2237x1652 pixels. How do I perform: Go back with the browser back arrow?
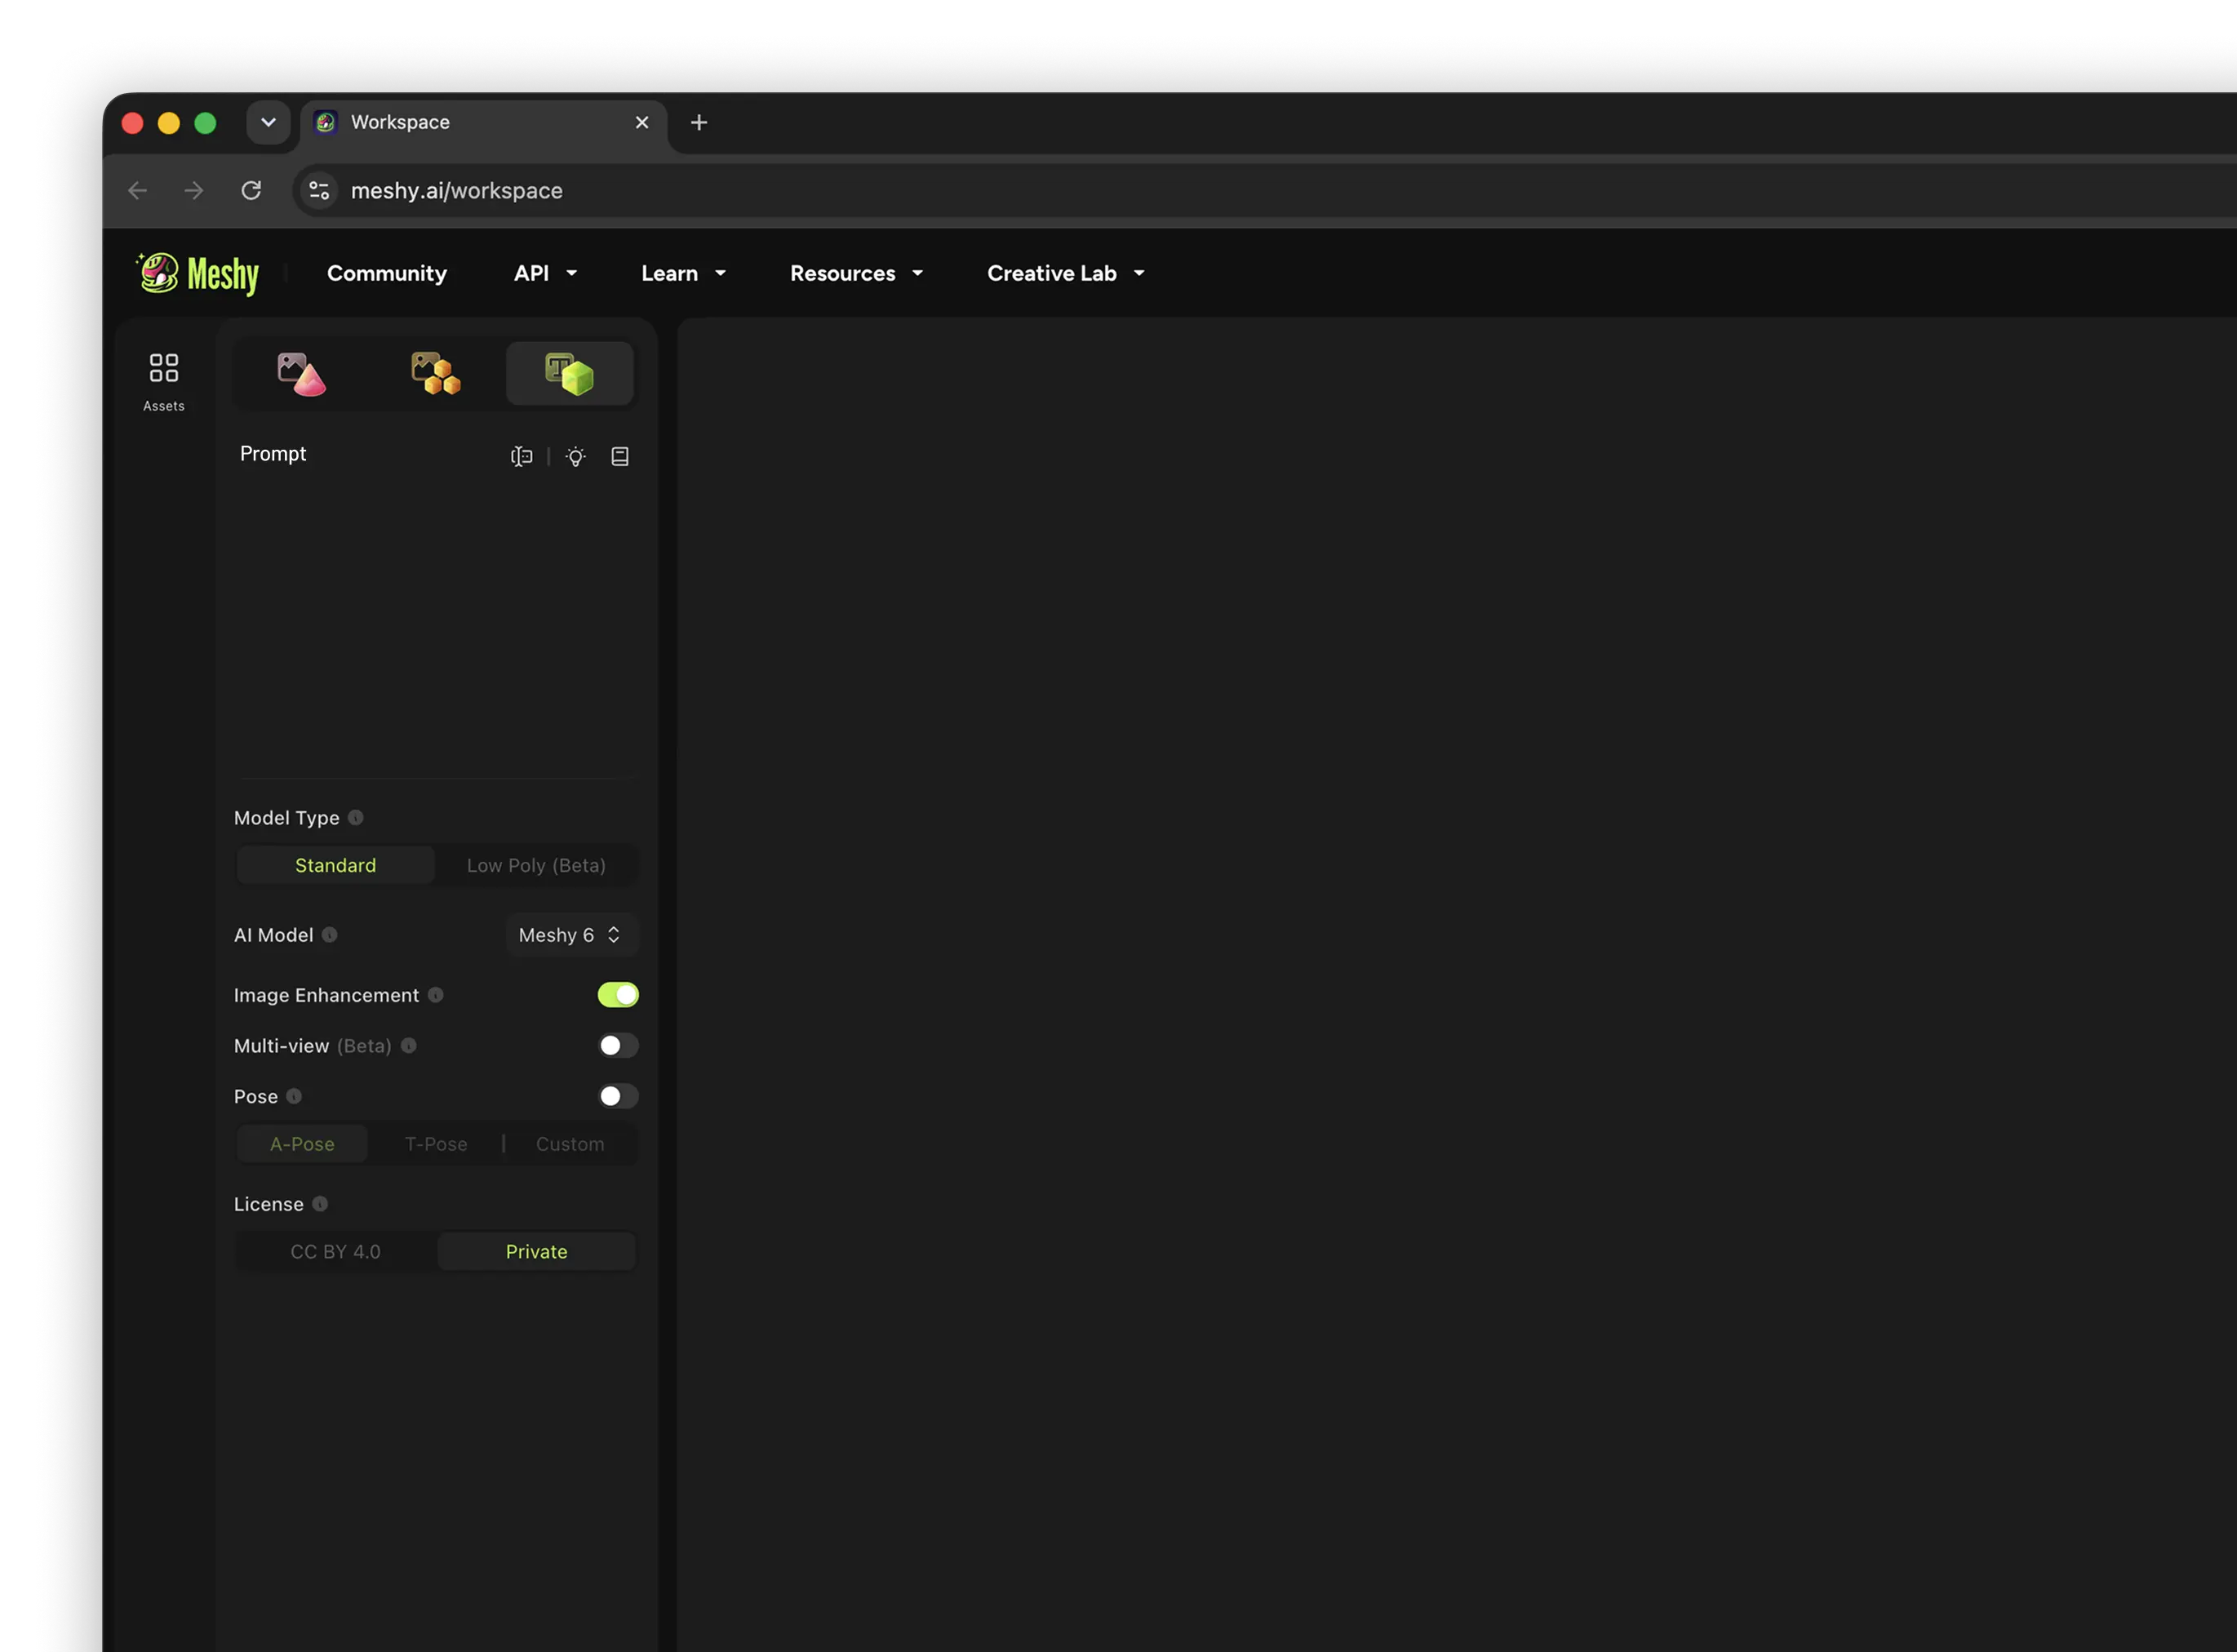(x=138, y=190)
